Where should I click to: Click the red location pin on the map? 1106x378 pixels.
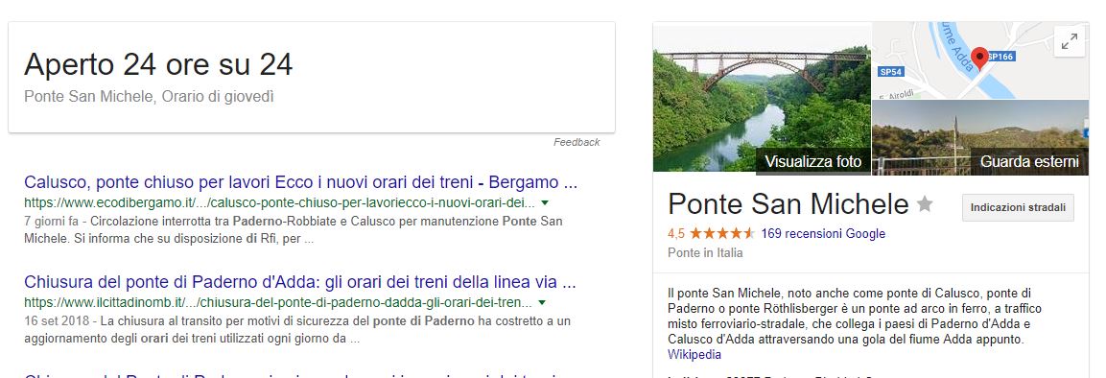point(979,58)
